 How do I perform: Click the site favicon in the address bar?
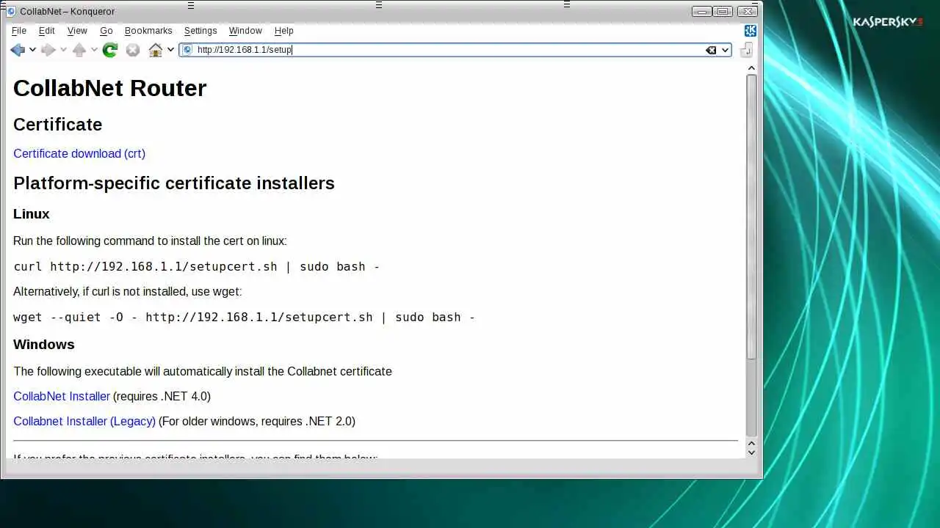(x=187, y=50)
